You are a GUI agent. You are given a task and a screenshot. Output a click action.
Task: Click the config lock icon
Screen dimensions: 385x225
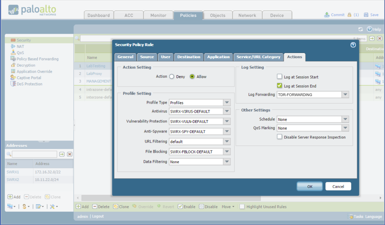point(349,15)
